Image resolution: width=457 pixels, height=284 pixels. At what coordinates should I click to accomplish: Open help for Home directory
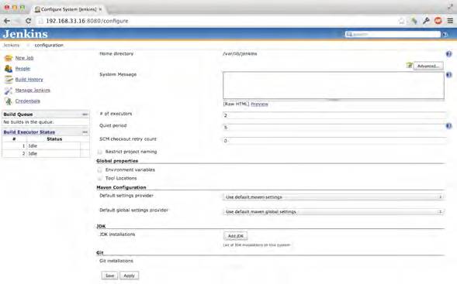[448, 53]
